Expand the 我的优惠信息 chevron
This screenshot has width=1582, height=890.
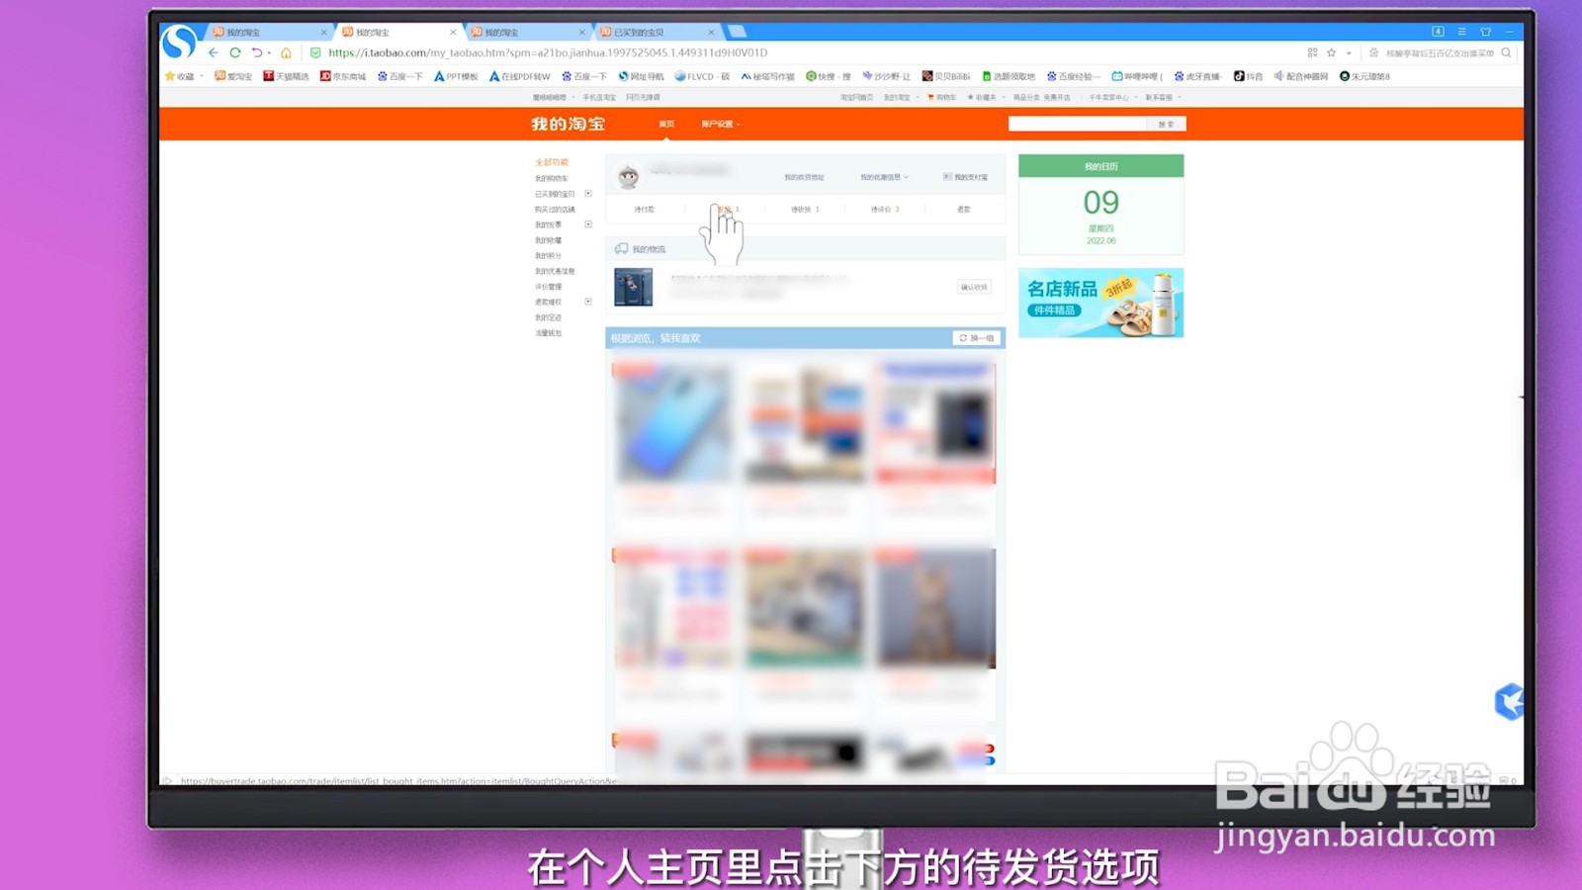(907, 177)
